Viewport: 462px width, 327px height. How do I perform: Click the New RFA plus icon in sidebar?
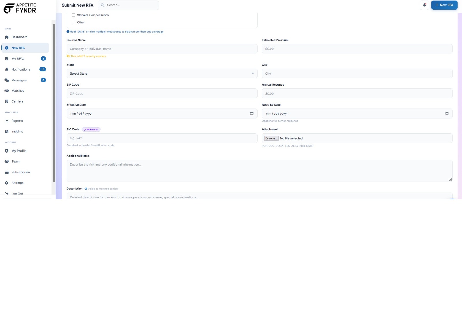point(7,48)
